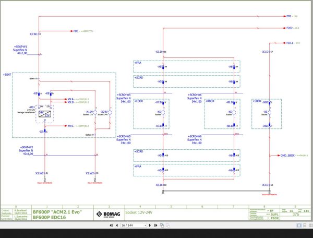Click the Splice 18 label
313x238 pixels.
click(x=33, y=78)
